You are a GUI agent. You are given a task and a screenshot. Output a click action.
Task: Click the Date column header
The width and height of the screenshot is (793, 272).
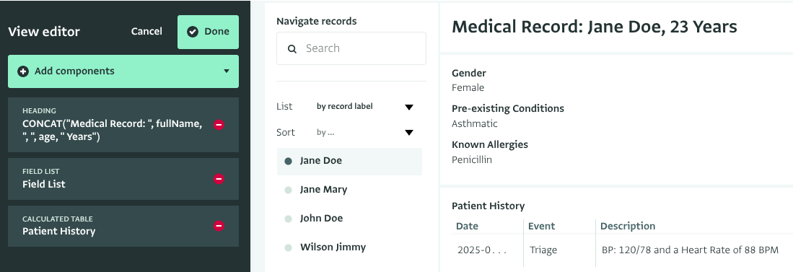467,226
